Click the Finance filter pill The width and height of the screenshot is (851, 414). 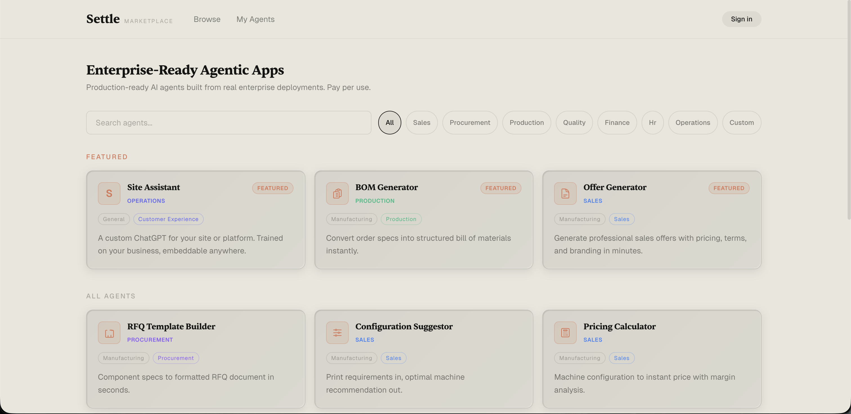click(x=617, y=122)
